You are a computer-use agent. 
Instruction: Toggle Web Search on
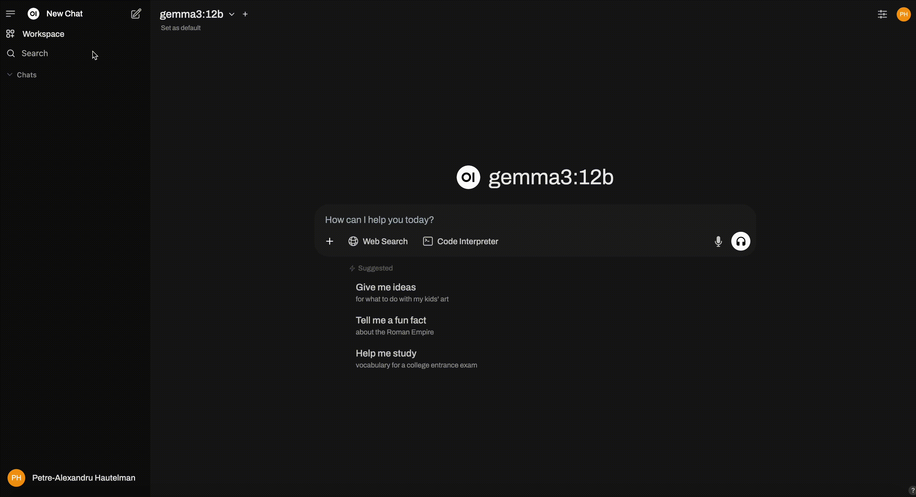pos(378,241)
